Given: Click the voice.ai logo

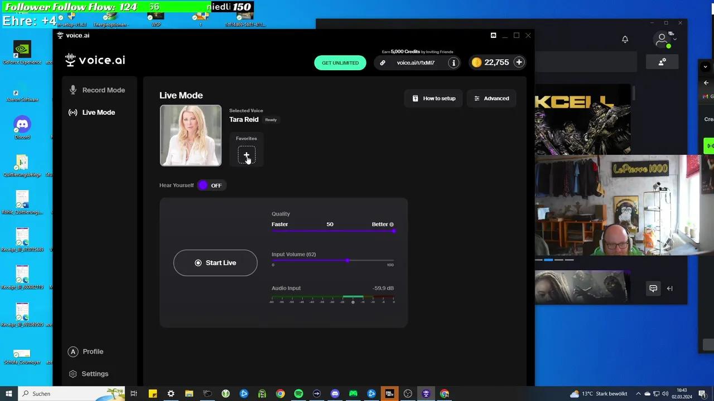Looking at the screenshot, I should coord(95,60).
